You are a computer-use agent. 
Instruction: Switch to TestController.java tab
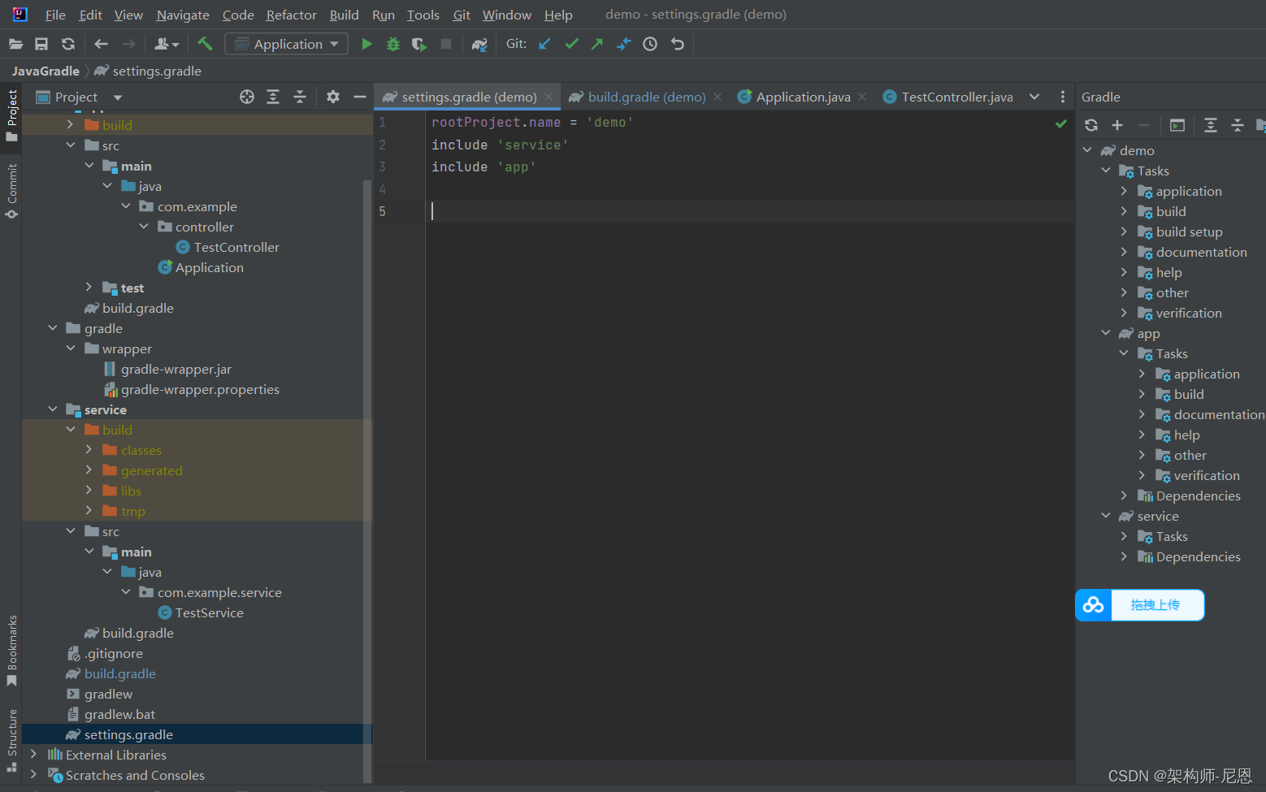click(x=949, y=97)
